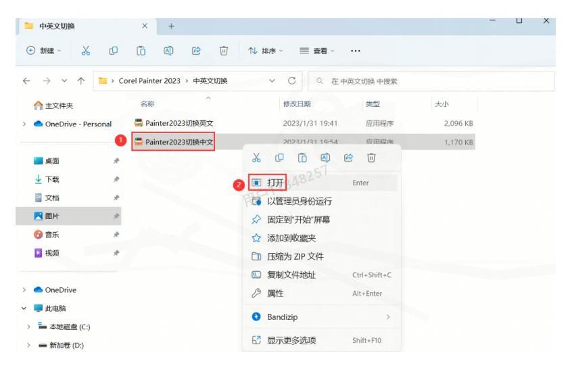This screenshot has height=370, width=572.
Task: Click the Share icon in the Explorer toolbar
Action: click(x=196, y=51)
